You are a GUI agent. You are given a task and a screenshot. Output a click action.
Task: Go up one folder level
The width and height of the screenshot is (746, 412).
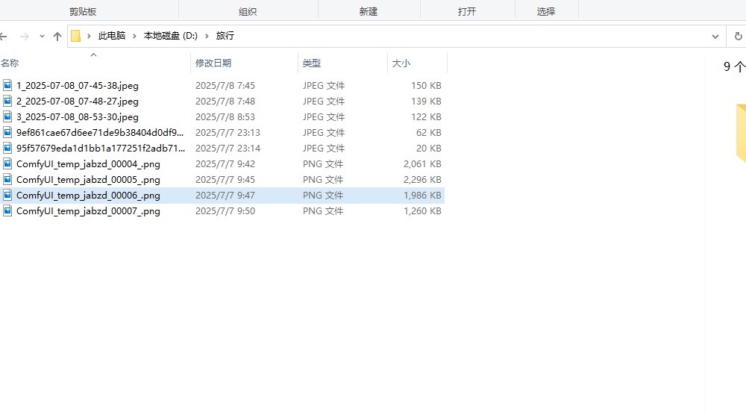click(57, 36)
